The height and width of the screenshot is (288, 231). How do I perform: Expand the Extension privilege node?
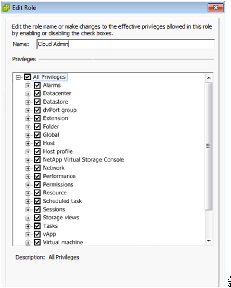[x=28, y=118]
